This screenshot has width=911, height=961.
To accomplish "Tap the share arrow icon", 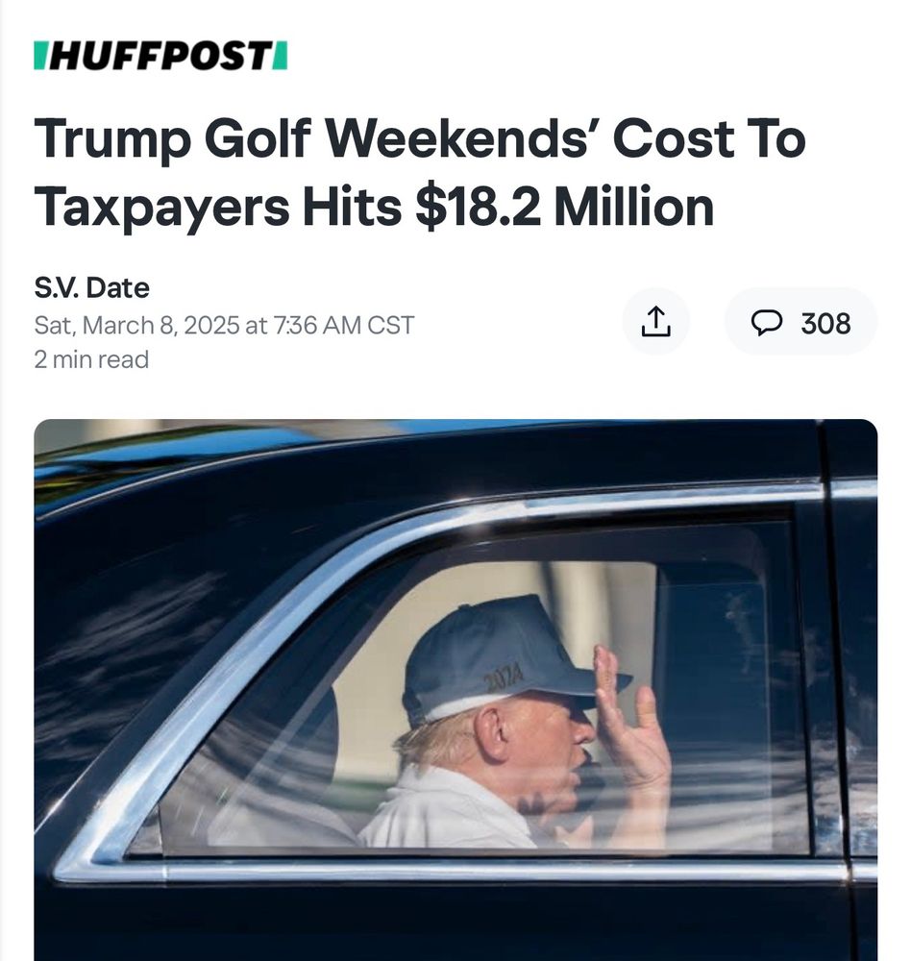I will pos(655,322).
